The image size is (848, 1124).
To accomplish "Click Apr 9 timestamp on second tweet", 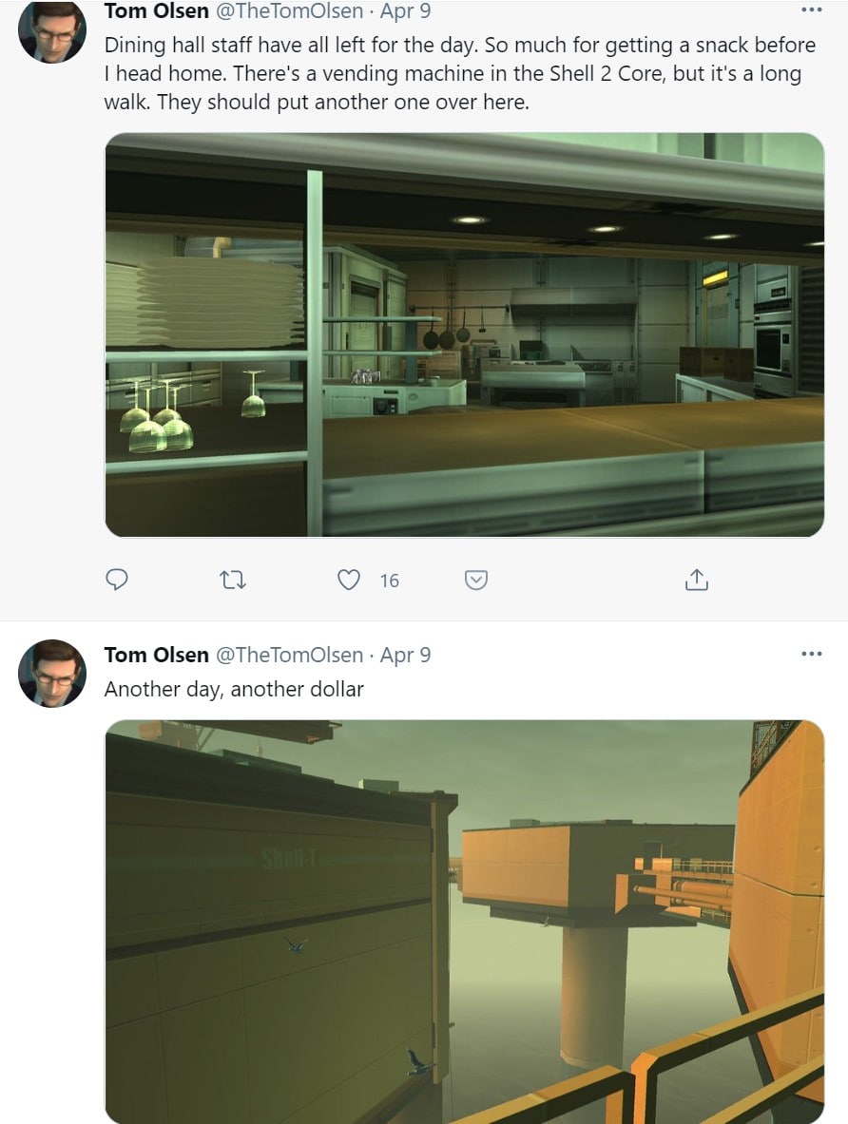I will 405,655.
